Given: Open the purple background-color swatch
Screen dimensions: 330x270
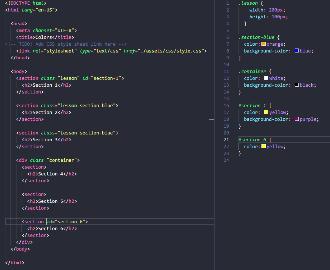Looking at the screenshot, I should (297, 119).
